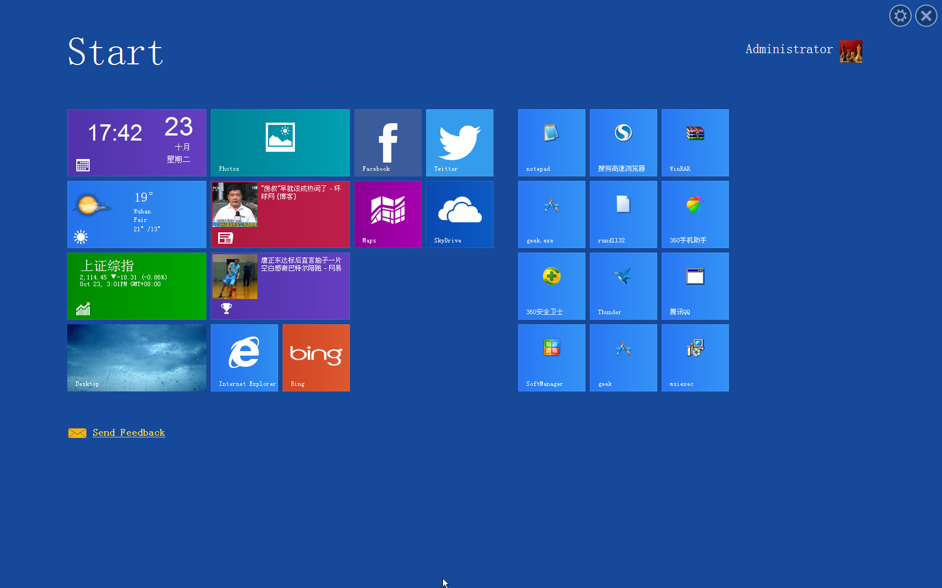Open the Bing tile

tap(316, 358)
